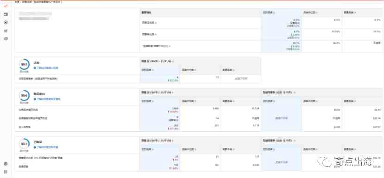
Task: Open the red line-chart icon in sidebar
Action: [6, 6]
